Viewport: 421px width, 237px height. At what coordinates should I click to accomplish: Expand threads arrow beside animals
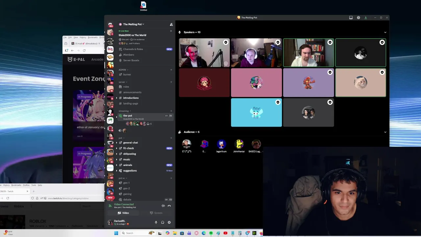point(116,165)
